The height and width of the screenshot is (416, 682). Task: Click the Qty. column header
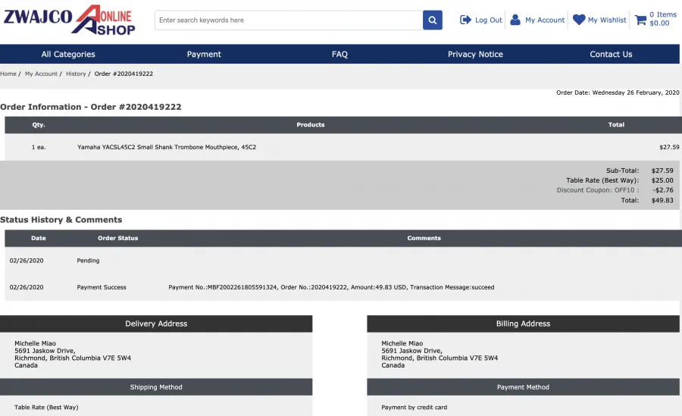(39, 125)
